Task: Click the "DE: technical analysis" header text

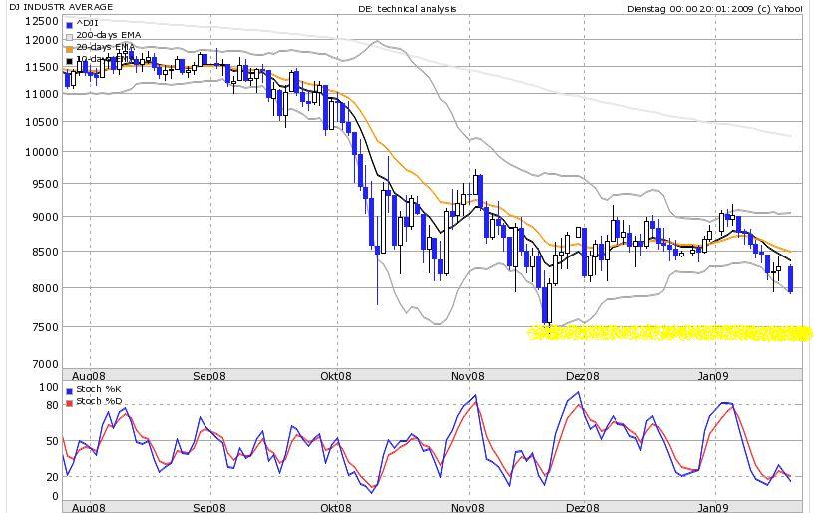Action: point(407,9)
